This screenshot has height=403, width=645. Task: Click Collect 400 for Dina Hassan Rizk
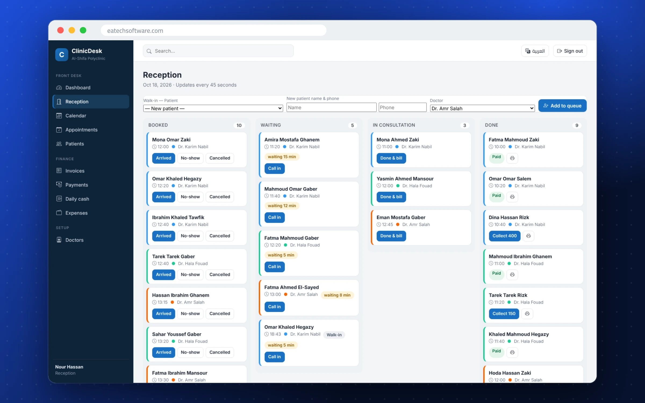(504, 236)
